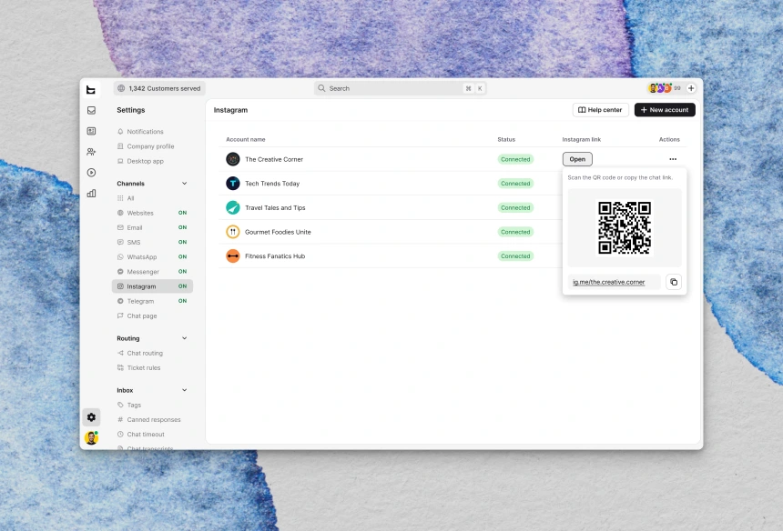Click the app logo at top left
The height and width of the screenshot is (531, 783).
tap(91, 89)
